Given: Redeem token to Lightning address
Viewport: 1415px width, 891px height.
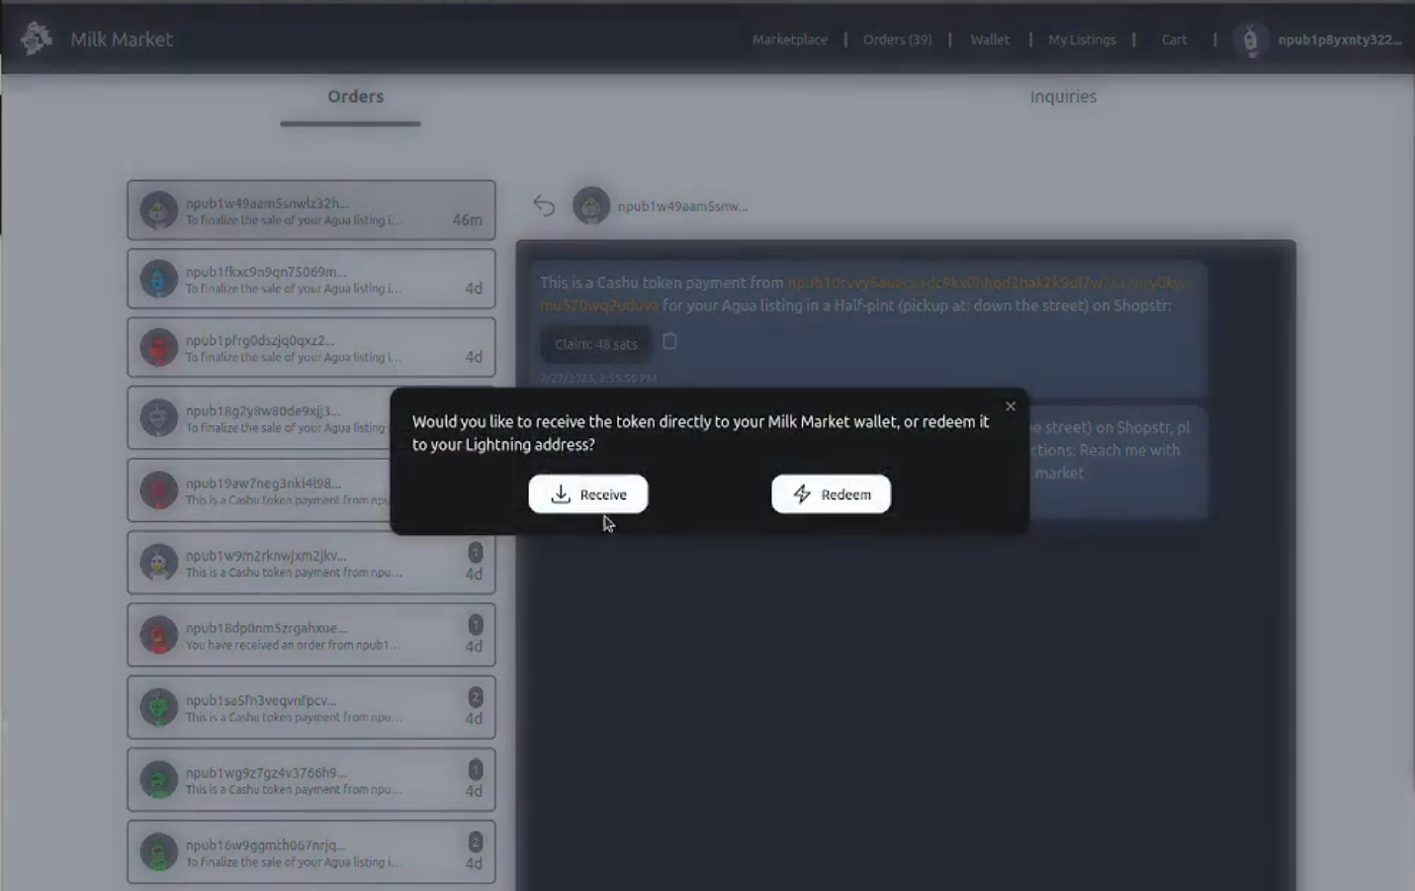Looking at the screenshot, I should (831, 494).
